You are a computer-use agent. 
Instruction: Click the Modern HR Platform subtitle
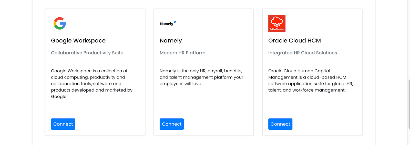click(182, 53)
